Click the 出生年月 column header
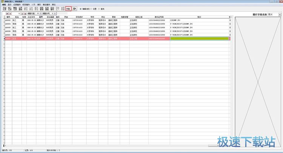Viewport: 283px width, 153px height. (31, 17)
